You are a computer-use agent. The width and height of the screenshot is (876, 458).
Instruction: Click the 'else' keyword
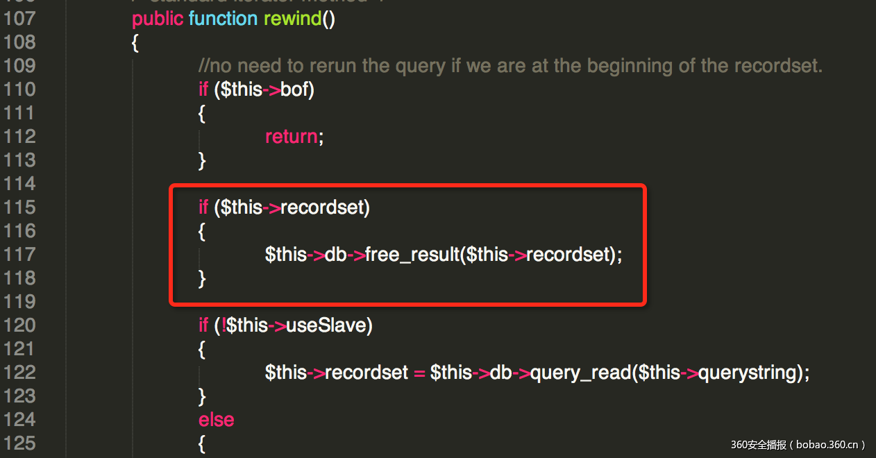(x=217, y=420)
